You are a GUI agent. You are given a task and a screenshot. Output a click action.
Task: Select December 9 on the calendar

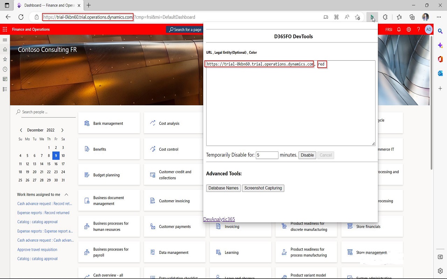click(x=56, y=156)
